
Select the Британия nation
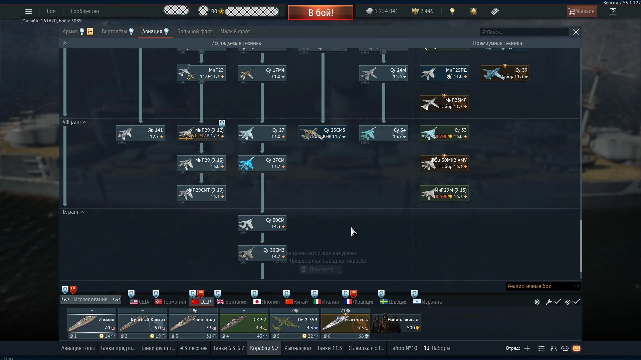click(232, 302)
